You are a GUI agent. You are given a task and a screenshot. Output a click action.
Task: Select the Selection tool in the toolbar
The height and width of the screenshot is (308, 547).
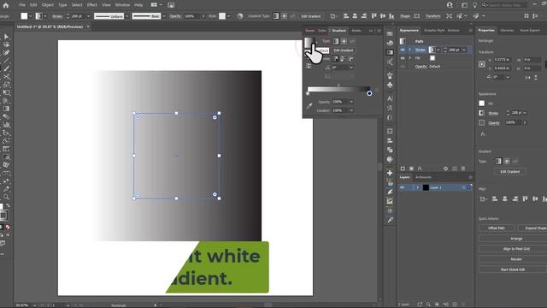[6, 37]
